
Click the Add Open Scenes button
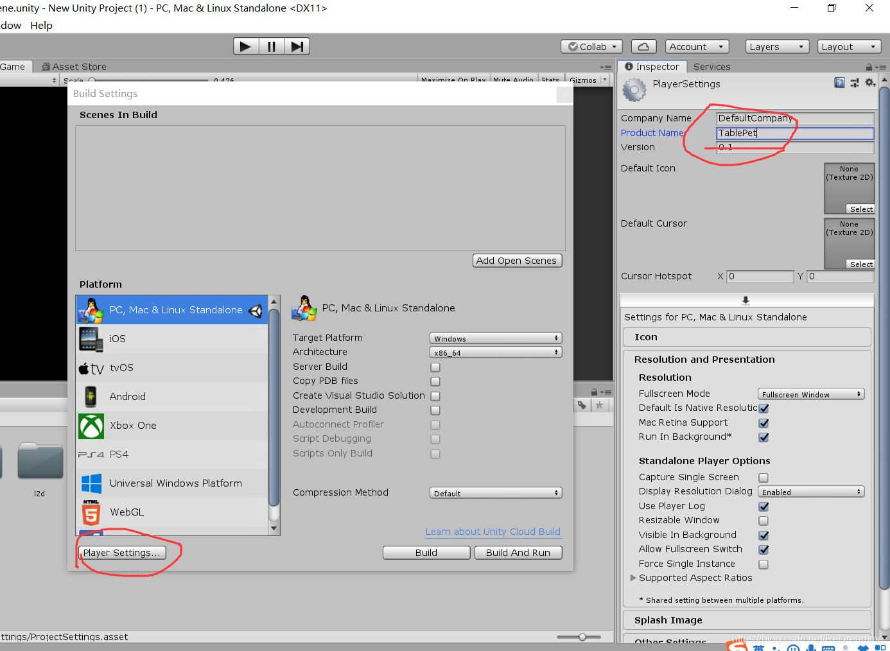(517, 261)
